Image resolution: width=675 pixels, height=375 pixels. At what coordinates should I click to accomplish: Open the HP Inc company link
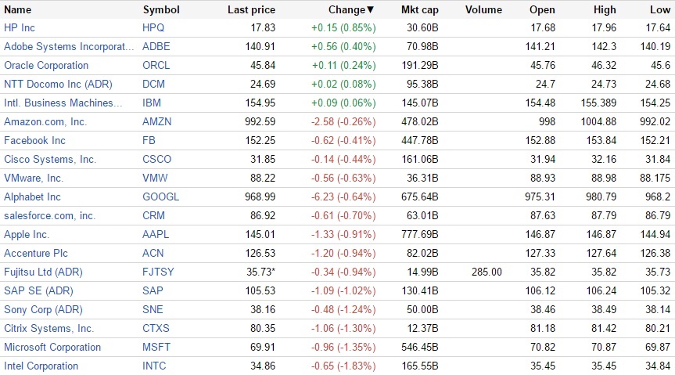(20, 27)
